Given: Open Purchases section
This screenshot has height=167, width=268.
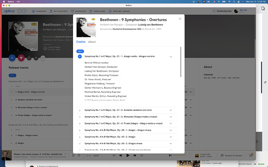Looking at the screenshot, I should pos(97,11).
